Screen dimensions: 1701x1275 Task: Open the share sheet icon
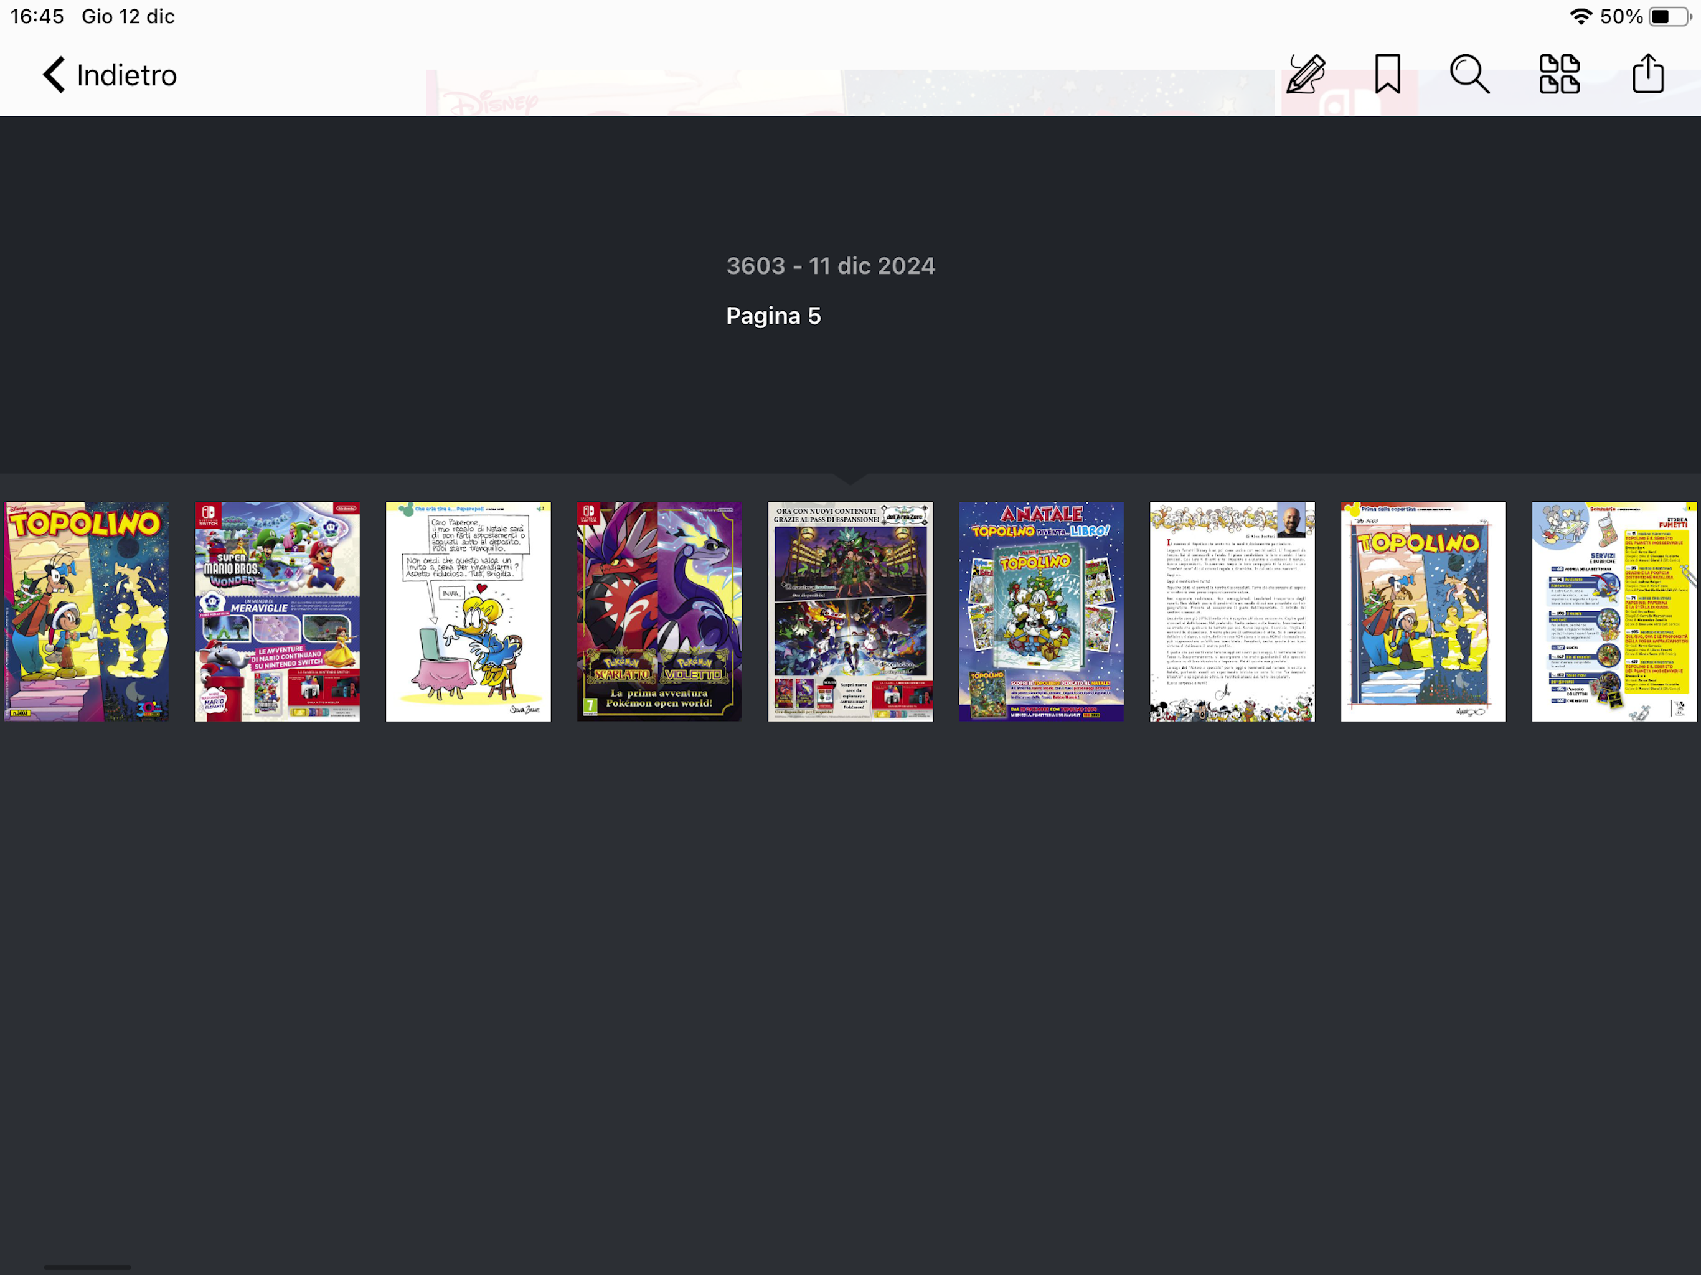click(x=1648, y=74)
